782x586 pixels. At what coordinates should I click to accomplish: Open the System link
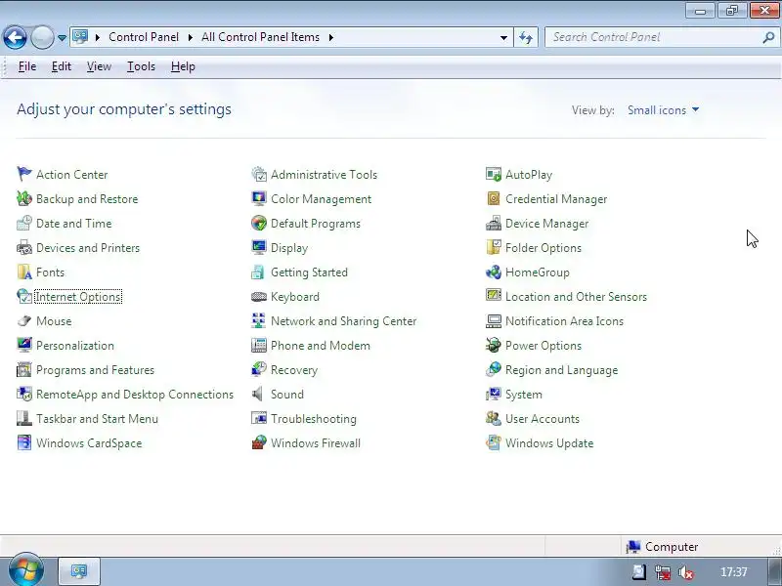pyautogui.click(x=524, y=395)
